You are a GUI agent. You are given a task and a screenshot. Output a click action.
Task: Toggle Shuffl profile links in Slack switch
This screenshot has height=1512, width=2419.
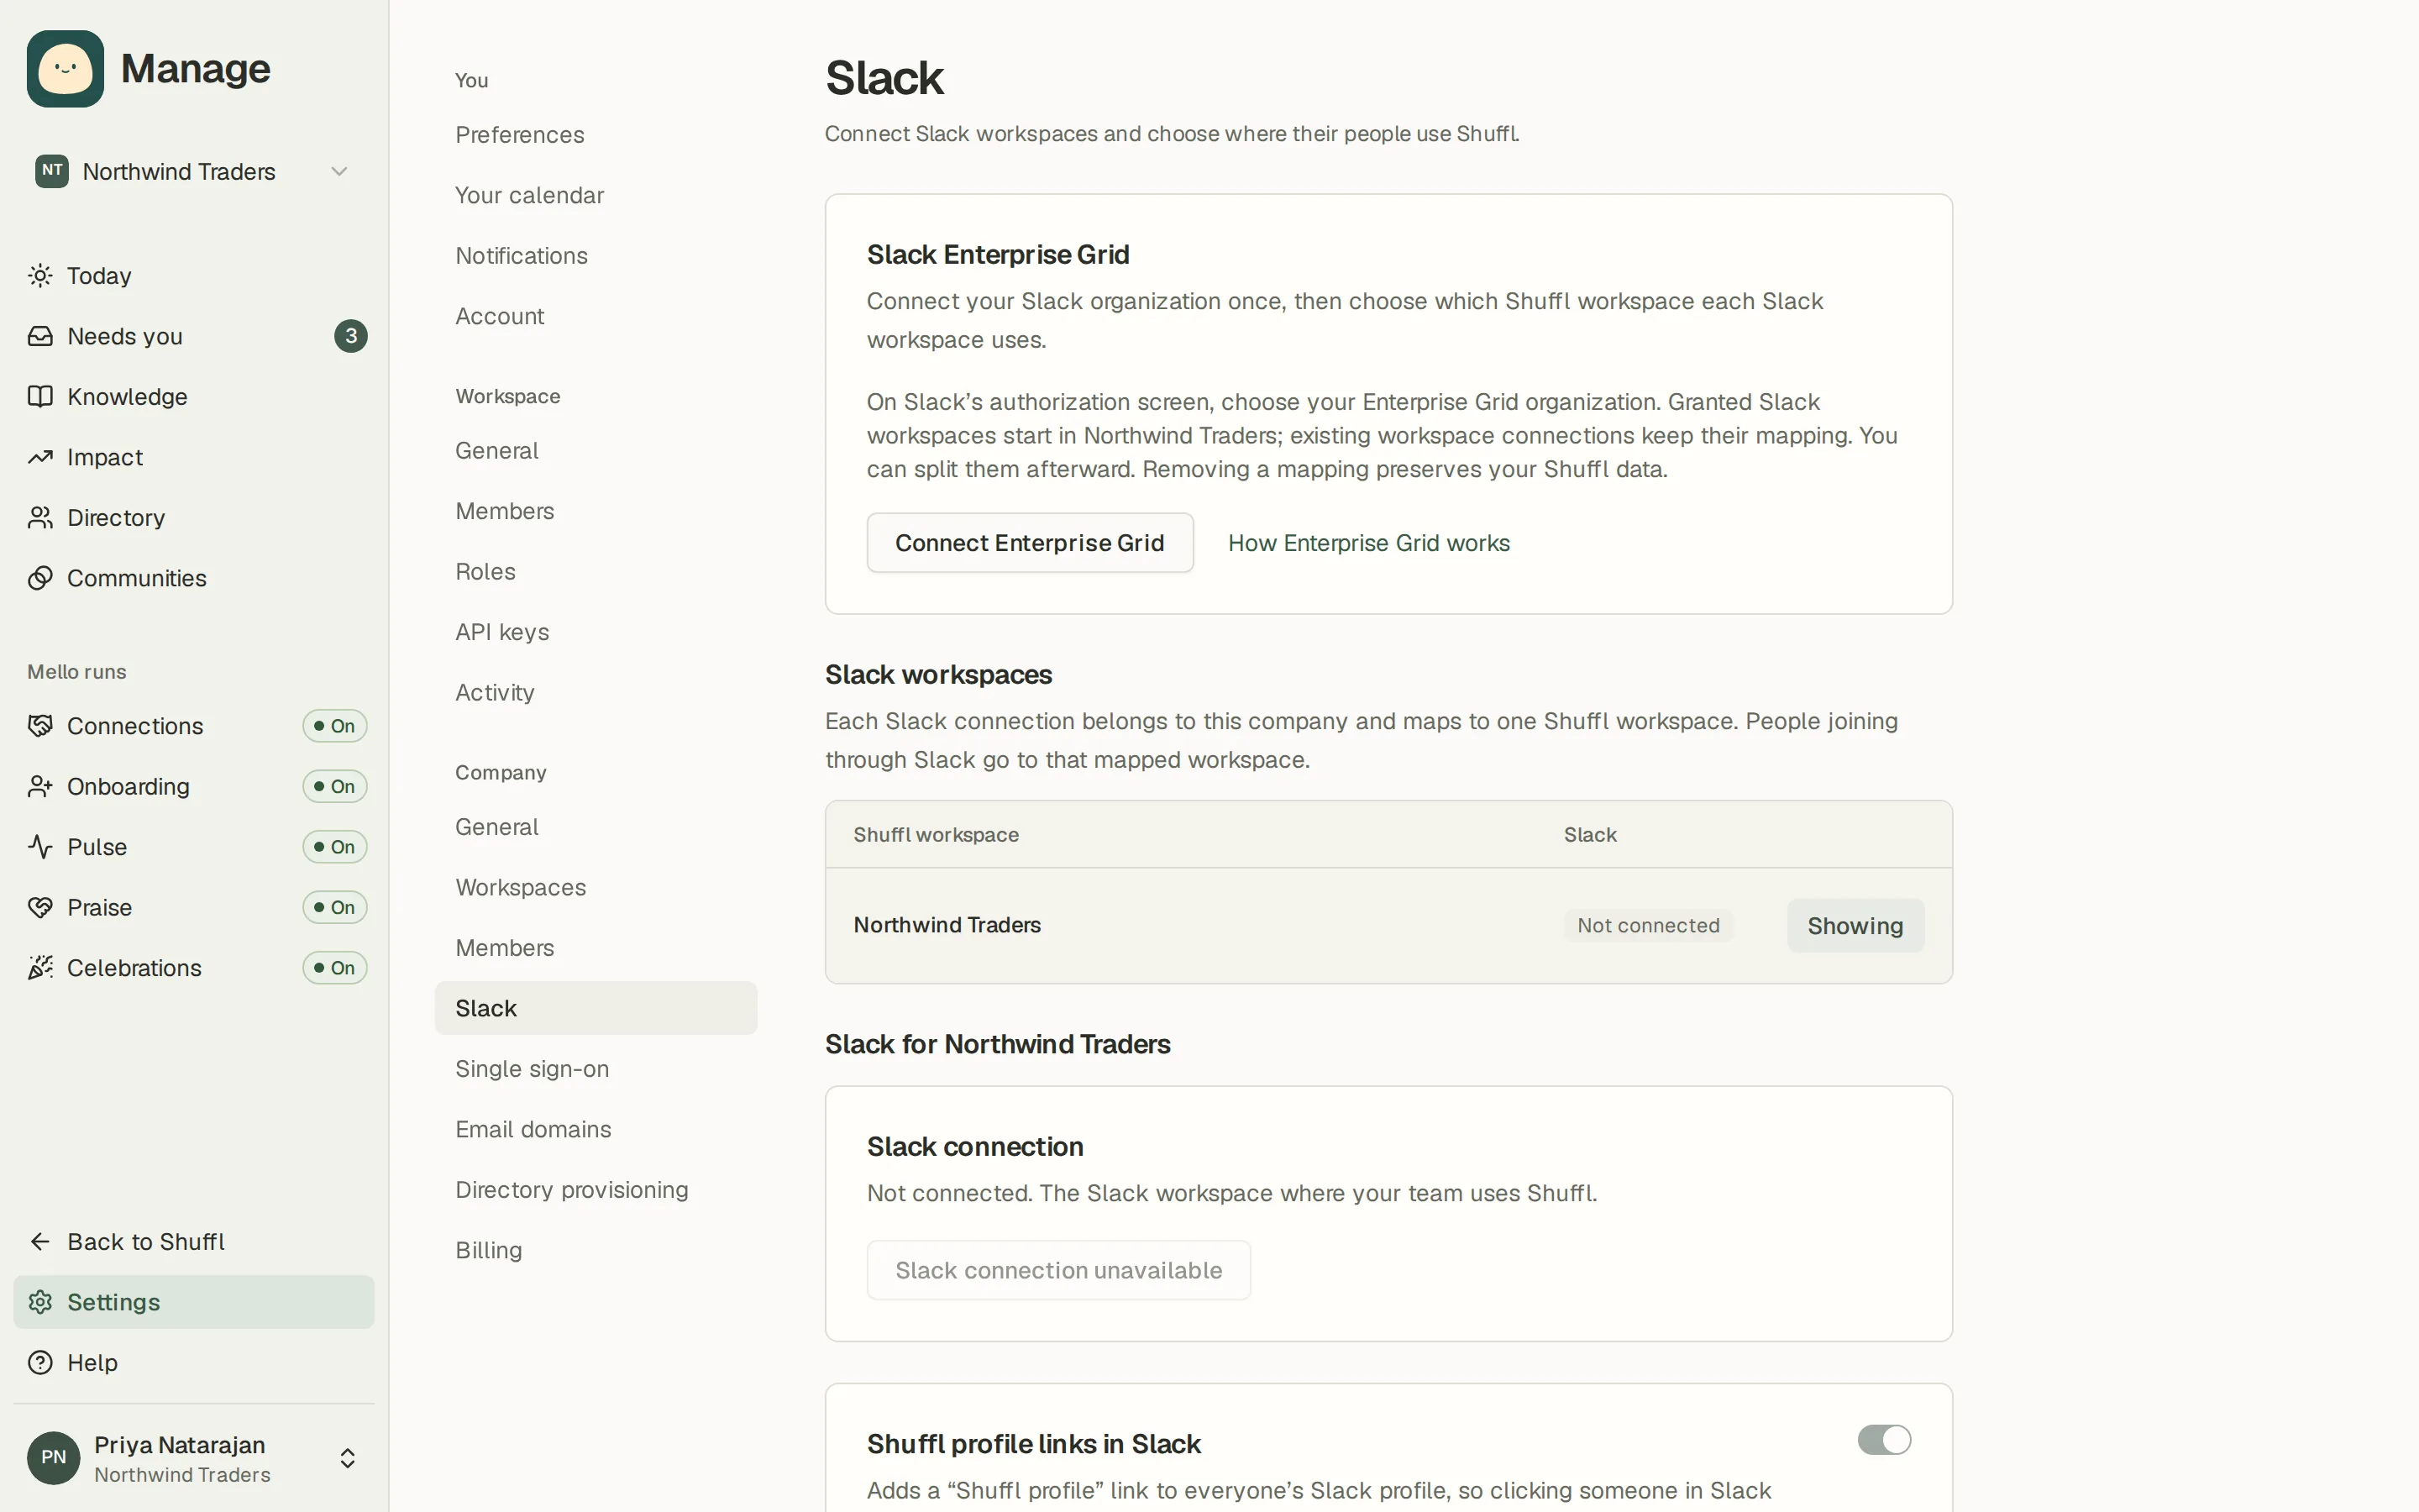[1884, 1440]
